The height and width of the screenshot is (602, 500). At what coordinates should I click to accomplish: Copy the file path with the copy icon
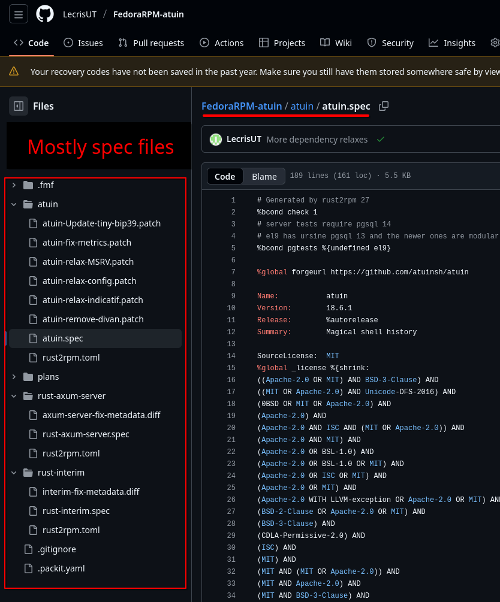click(384, 107)
